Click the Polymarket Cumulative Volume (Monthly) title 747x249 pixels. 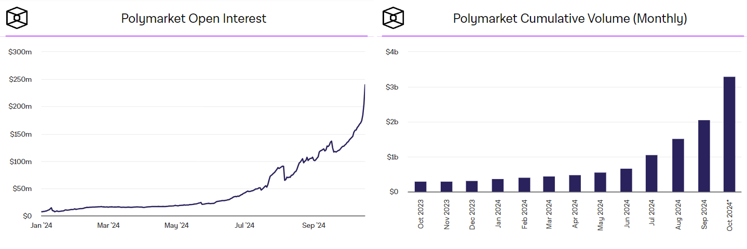tap(570, 19)
